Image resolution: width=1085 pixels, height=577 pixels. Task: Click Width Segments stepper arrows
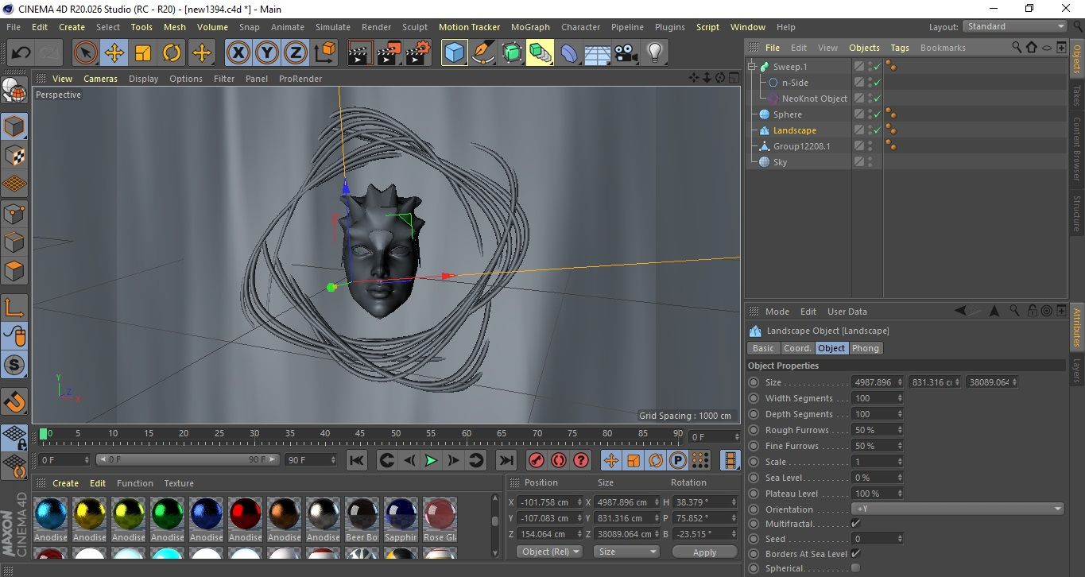point(900,398)
